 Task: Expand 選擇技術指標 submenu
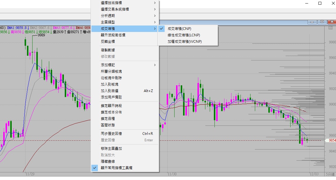[111, 3]
